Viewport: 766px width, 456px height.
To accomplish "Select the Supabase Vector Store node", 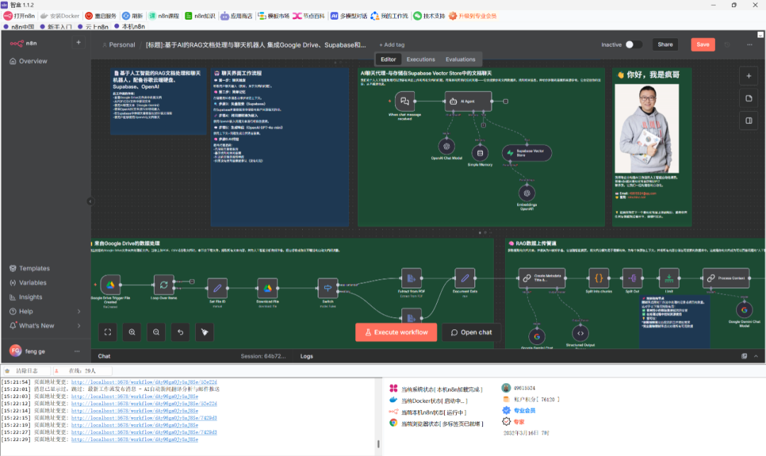I will tap(527, 153).
